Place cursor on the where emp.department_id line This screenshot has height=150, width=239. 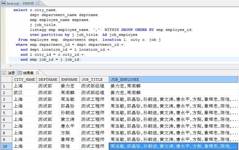70,45
